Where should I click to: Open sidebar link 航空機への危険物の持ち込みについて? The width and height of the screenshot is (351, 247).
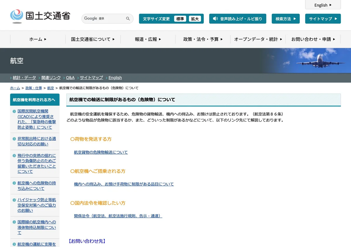[37, 186]
